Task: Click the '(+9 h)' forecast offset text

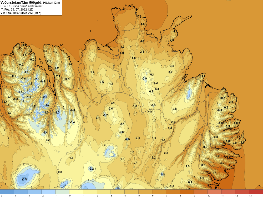Action: click(37, 13)
